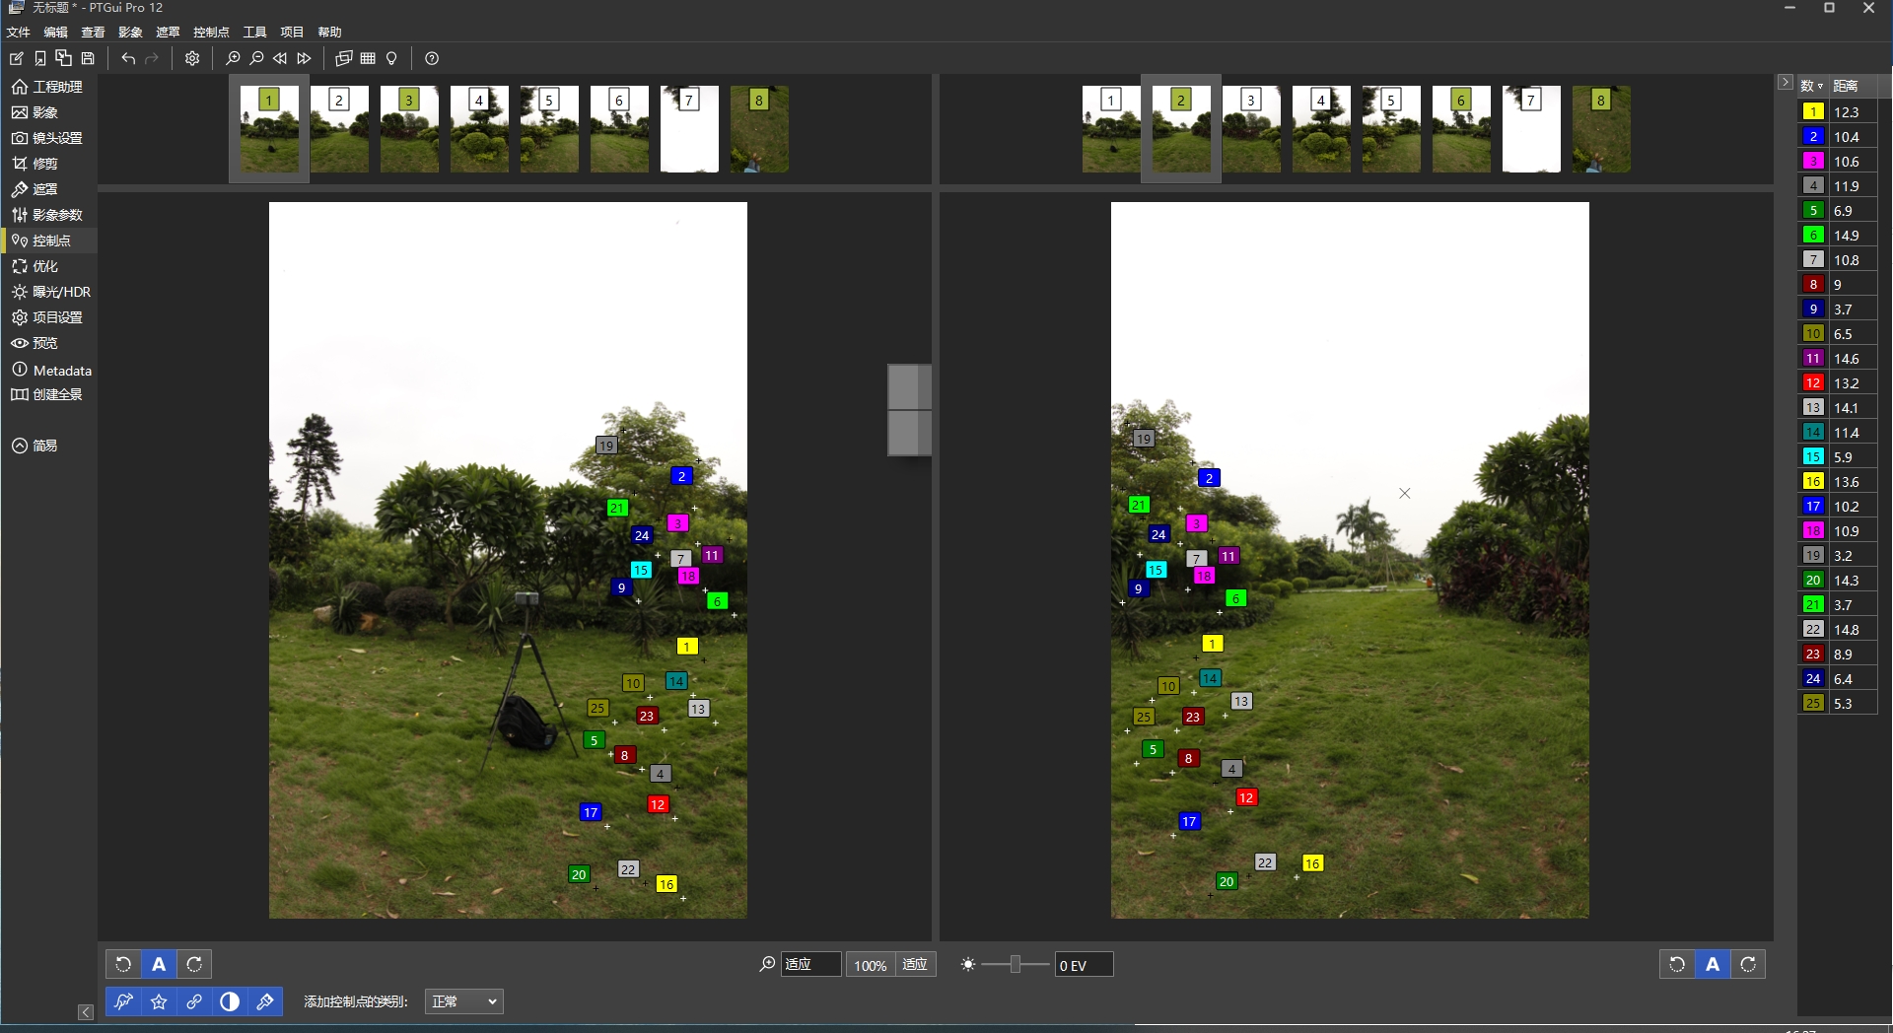The height and width of the screenshot is (1033, 1893).
Task: Rotate right image clockwise
Action: pyautogui.click(x=1748, y=964)
